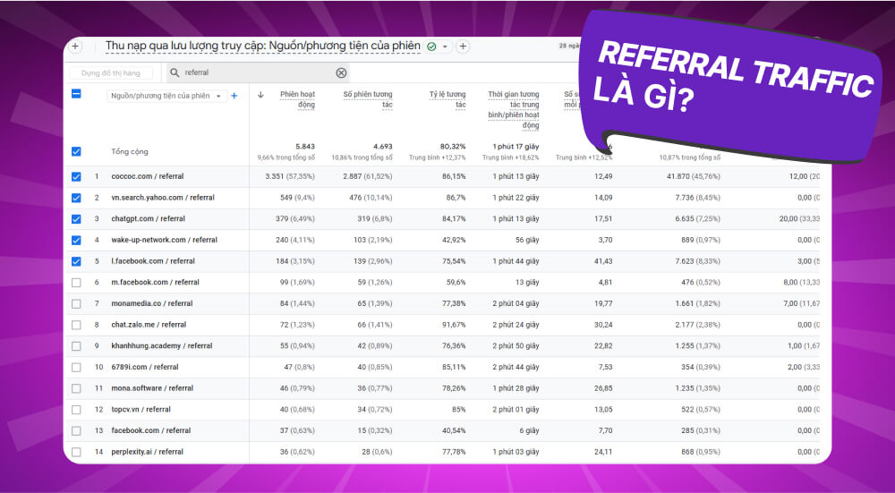Check the khanhhung.academy / referral checkbox

pyautogui.click(x=76, y=345)
